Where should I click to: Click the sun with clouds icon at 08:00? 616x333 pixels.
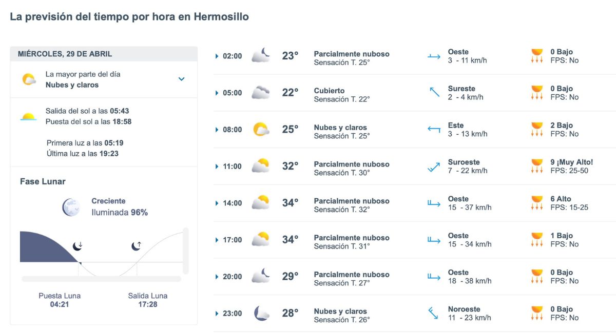point(260,130)
